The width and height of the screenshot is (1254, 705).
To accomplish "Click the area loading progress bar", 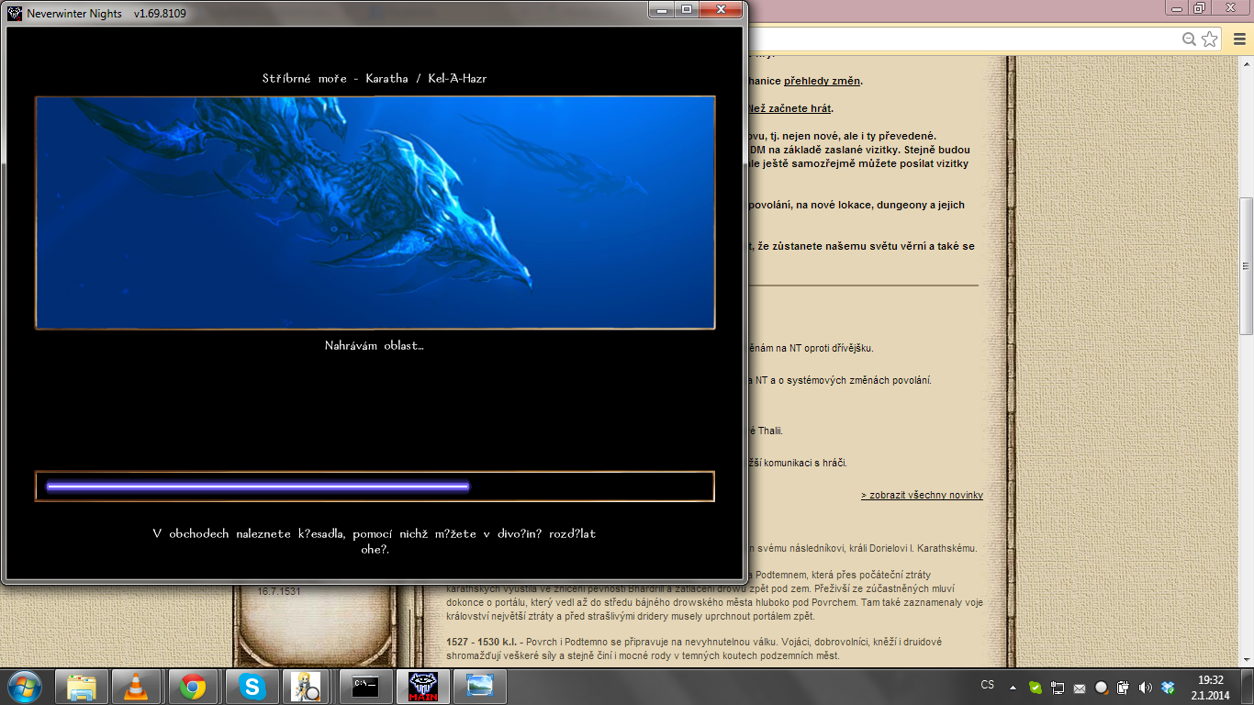I will (x=375, y=487).
